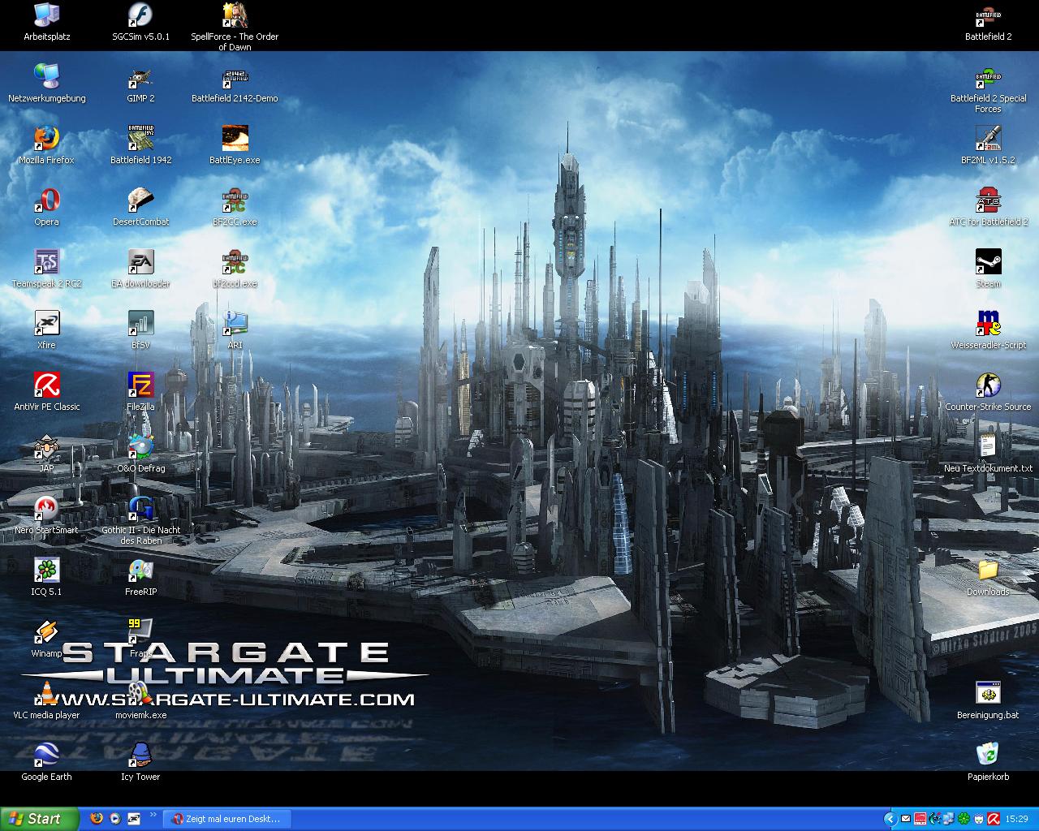Expand hidden Quick Launch items chevron
Viewport: 1039px width, 831px height.
pos(153,815)
